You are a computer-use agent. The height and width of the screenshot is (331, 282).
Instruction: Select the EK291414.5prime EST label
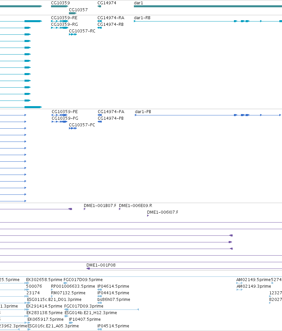(44, 306)
